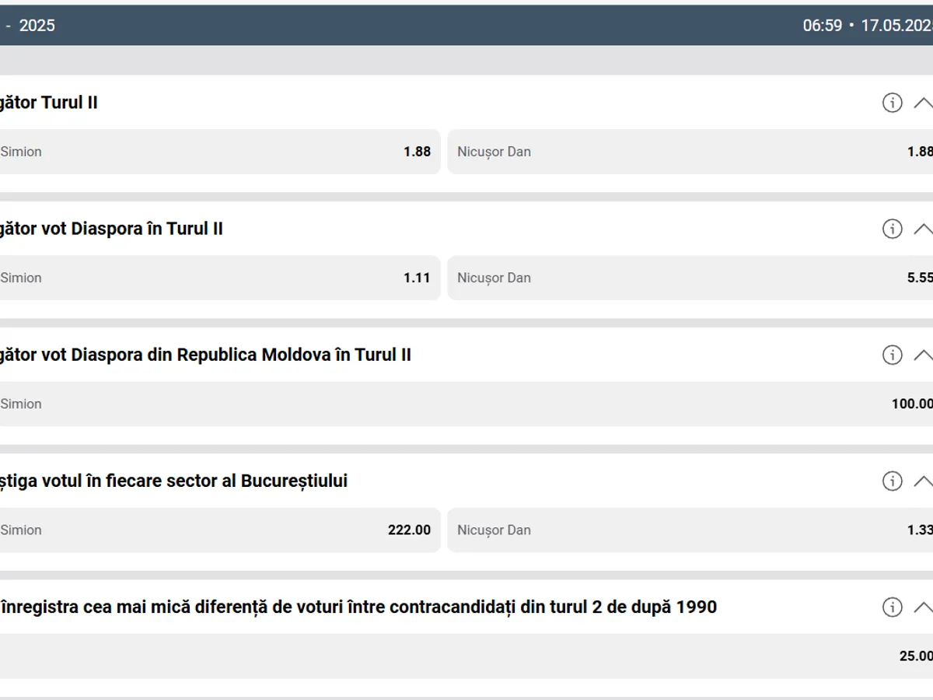Collapse the smallest vote difference market

[922, 607]
